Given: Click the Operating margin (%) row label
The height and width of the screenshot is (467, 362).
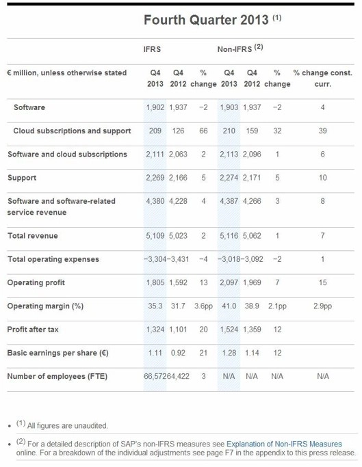Looking at the screenshot, I should pyautogui.click(x=45, y=306).
